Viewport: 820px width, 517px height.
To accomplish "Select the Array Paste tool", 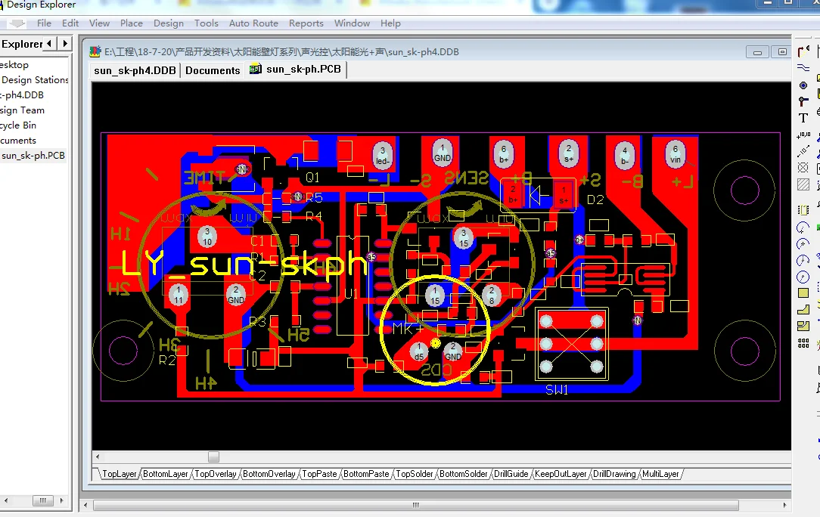I will 803,343.
